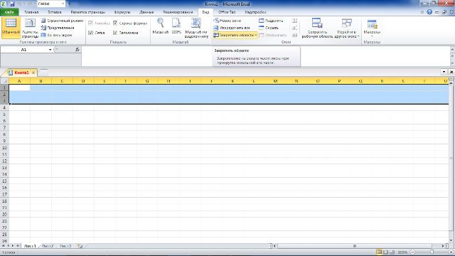Click the insert new worksheet tab icon

click(80, 246)
